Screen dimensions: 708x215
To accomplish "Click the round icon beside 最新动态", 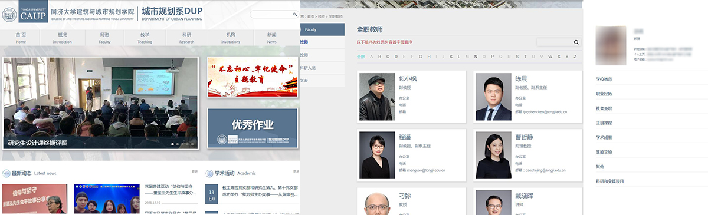I will click(x=6, y=173).
